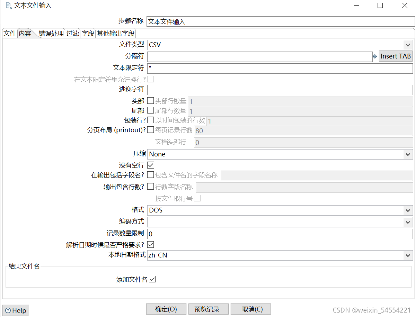Open the 错误处理 tab
The height and width of the screenshot is (317, 415).
click(x=51, y=33)
